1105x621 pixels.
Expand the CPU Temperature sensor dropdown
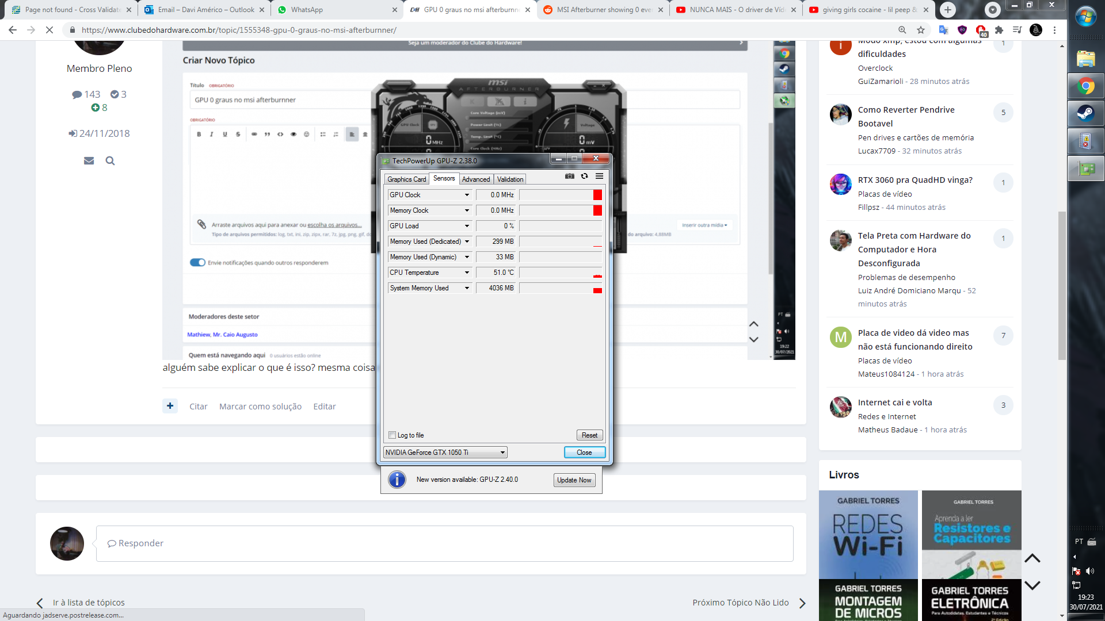[x=467, y=273]
